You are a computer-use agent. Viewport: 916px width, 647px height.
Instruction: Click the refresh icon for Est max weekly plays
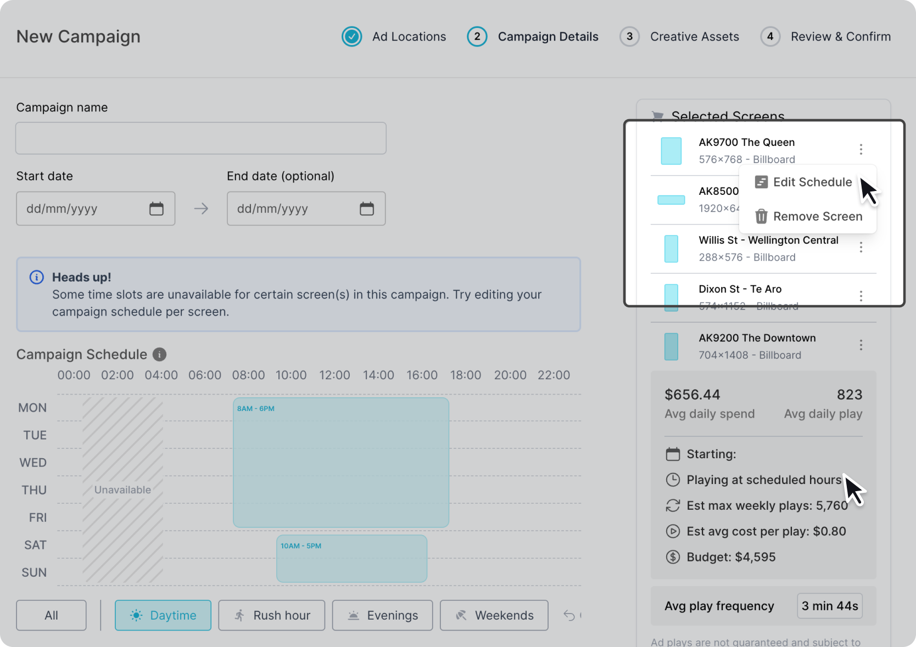pyautogui.click(x=673, y=505)
